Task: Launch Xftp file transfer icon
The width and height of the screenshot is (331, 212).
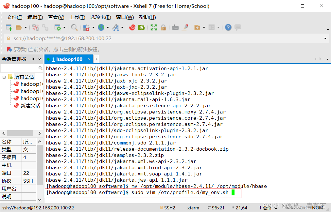Action: [141, 27]
